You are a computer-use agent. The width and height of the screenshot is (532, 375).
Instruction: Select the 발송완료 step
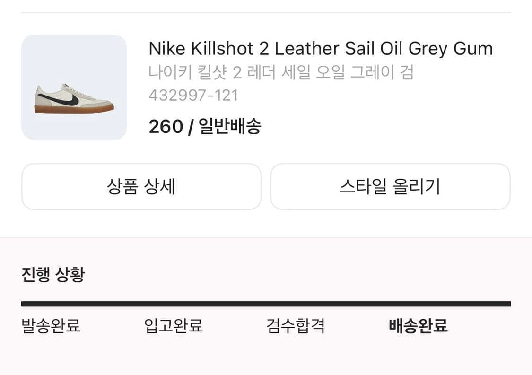(x=51, y=326)
